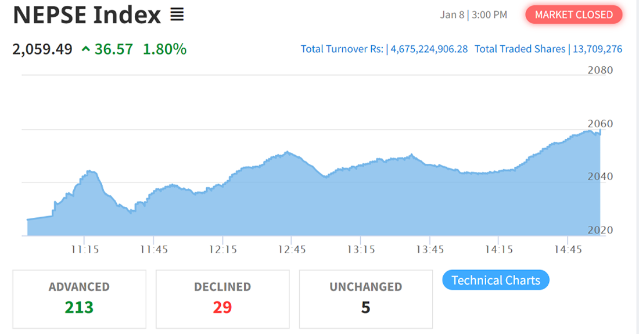Click the 1.80% percentage change
Viewport: 639px width, 334px height.
point(164,49)
